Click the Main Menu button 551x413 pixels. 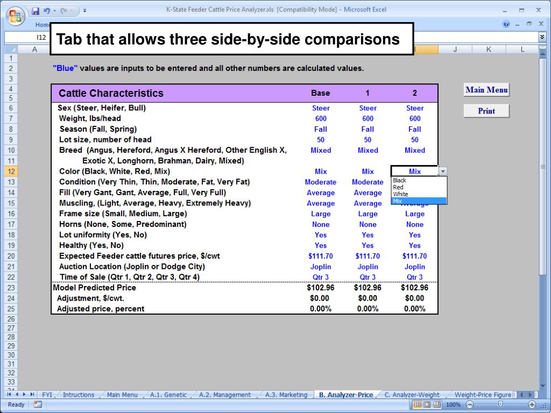tap(486, 90)
